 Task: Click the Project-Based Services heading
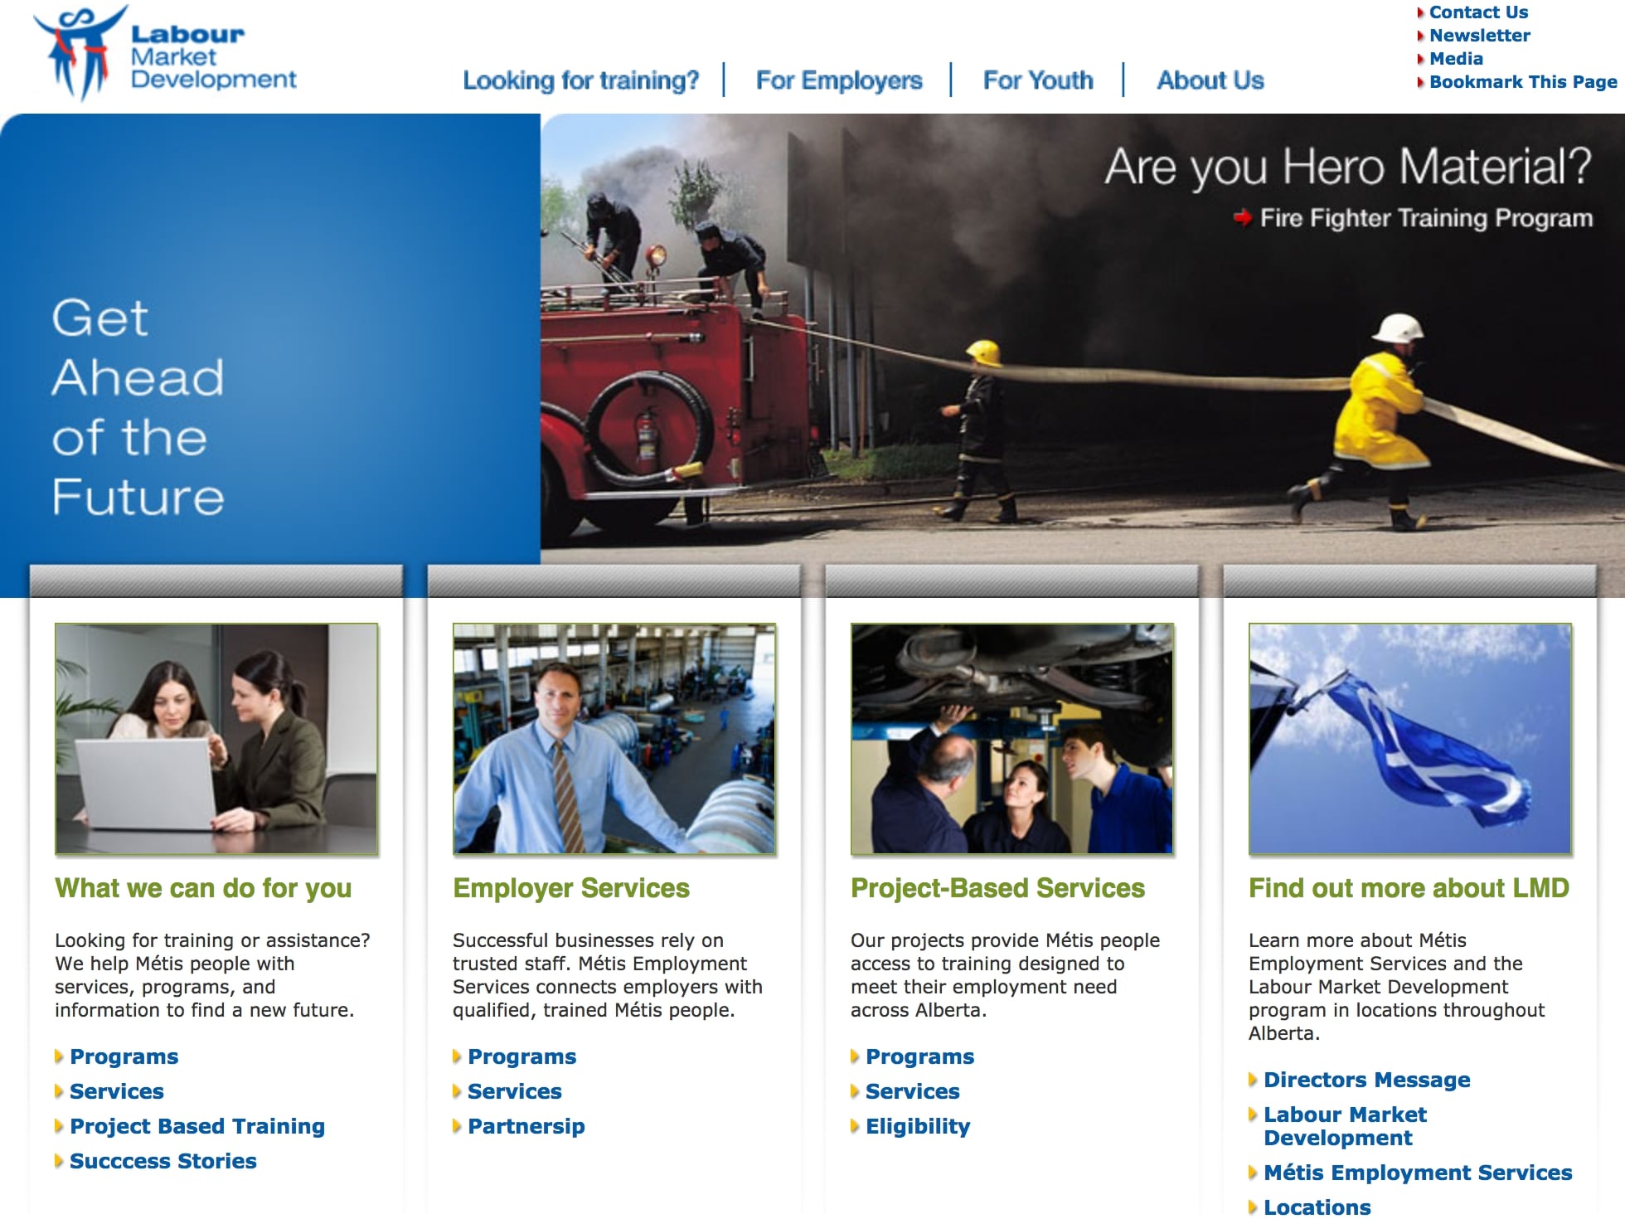tap(997, 888)
